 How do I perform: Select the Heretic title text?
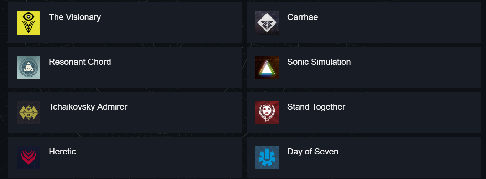[x=62, y=152]
